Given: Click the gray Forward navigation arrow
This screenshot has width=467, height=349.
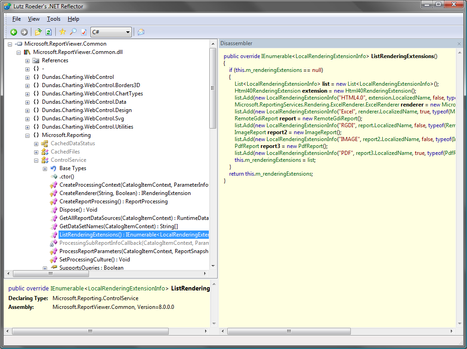Looking at the screenshot, I should pos(24,32).
